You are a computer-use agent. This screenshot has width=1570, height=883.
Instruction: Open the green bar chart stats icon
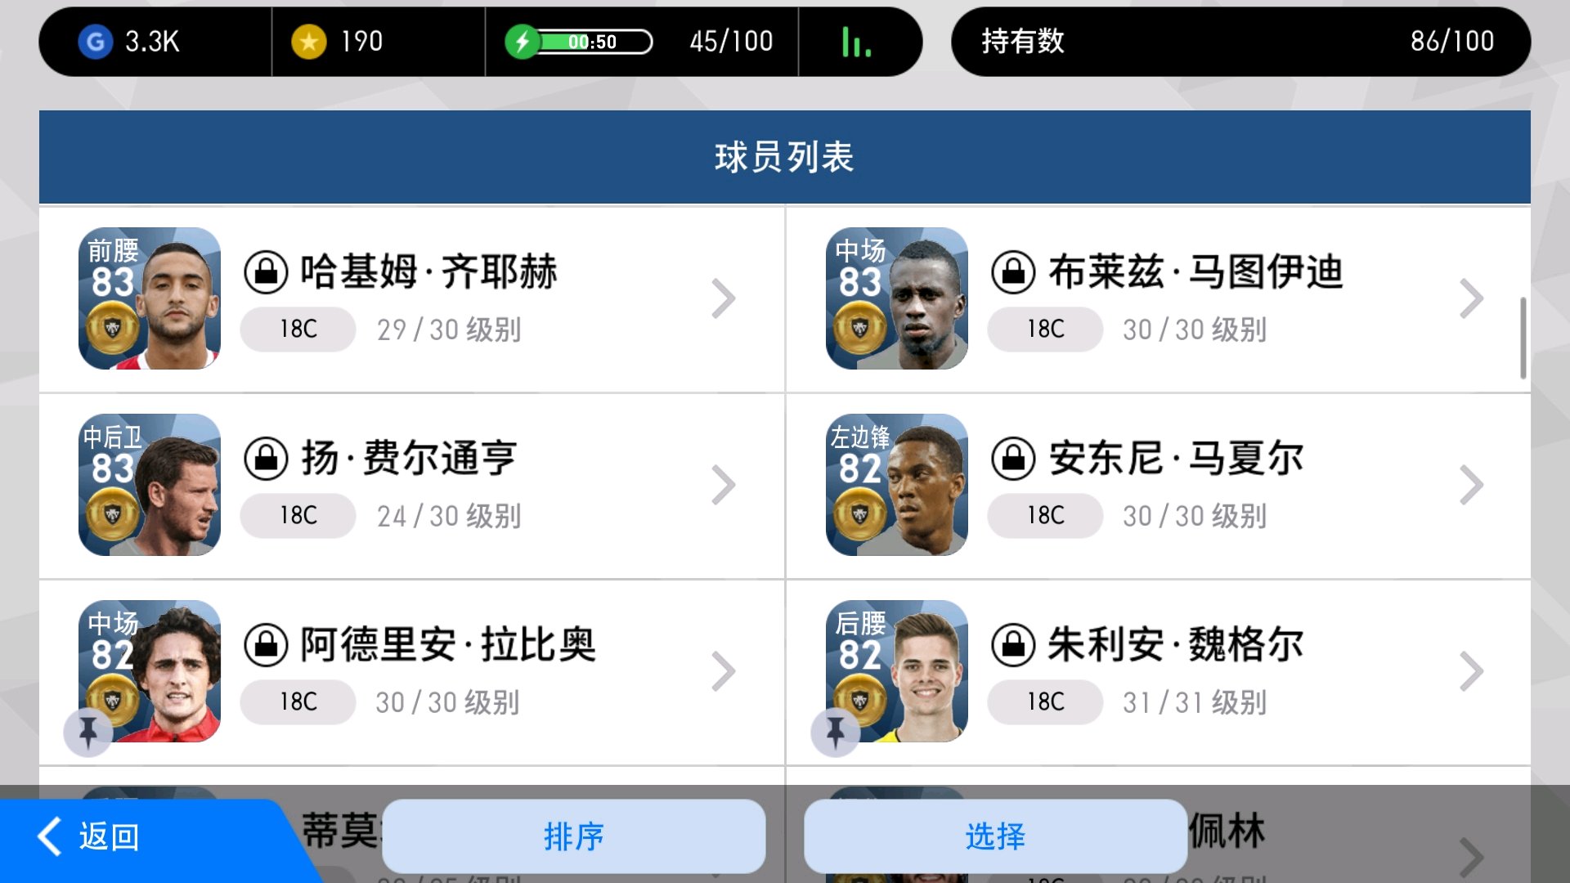click(856, 42)
